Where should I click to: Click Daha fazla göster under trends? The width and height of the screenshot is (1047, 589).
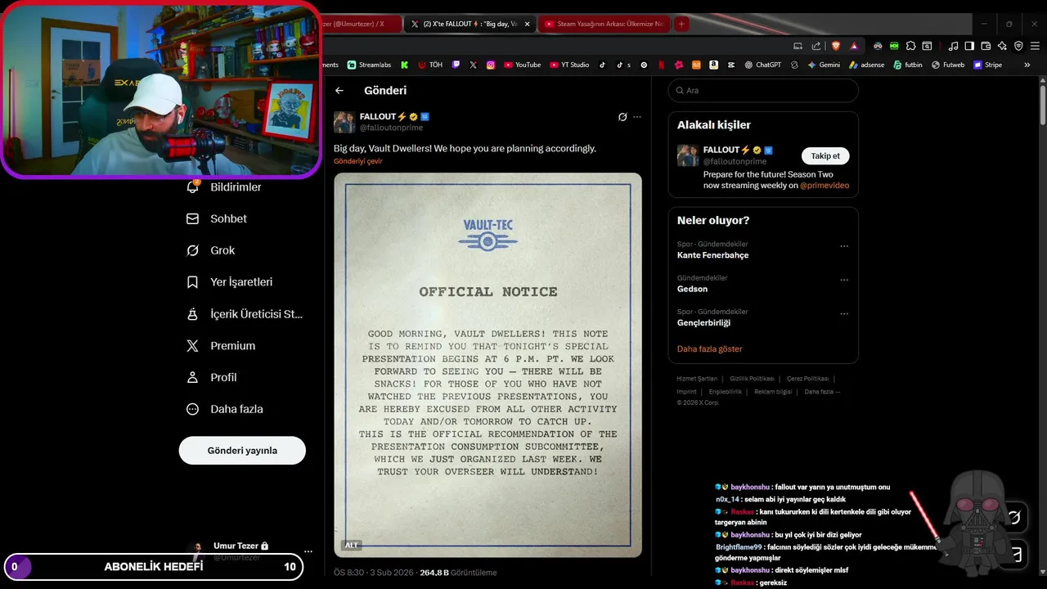point(709,349)
